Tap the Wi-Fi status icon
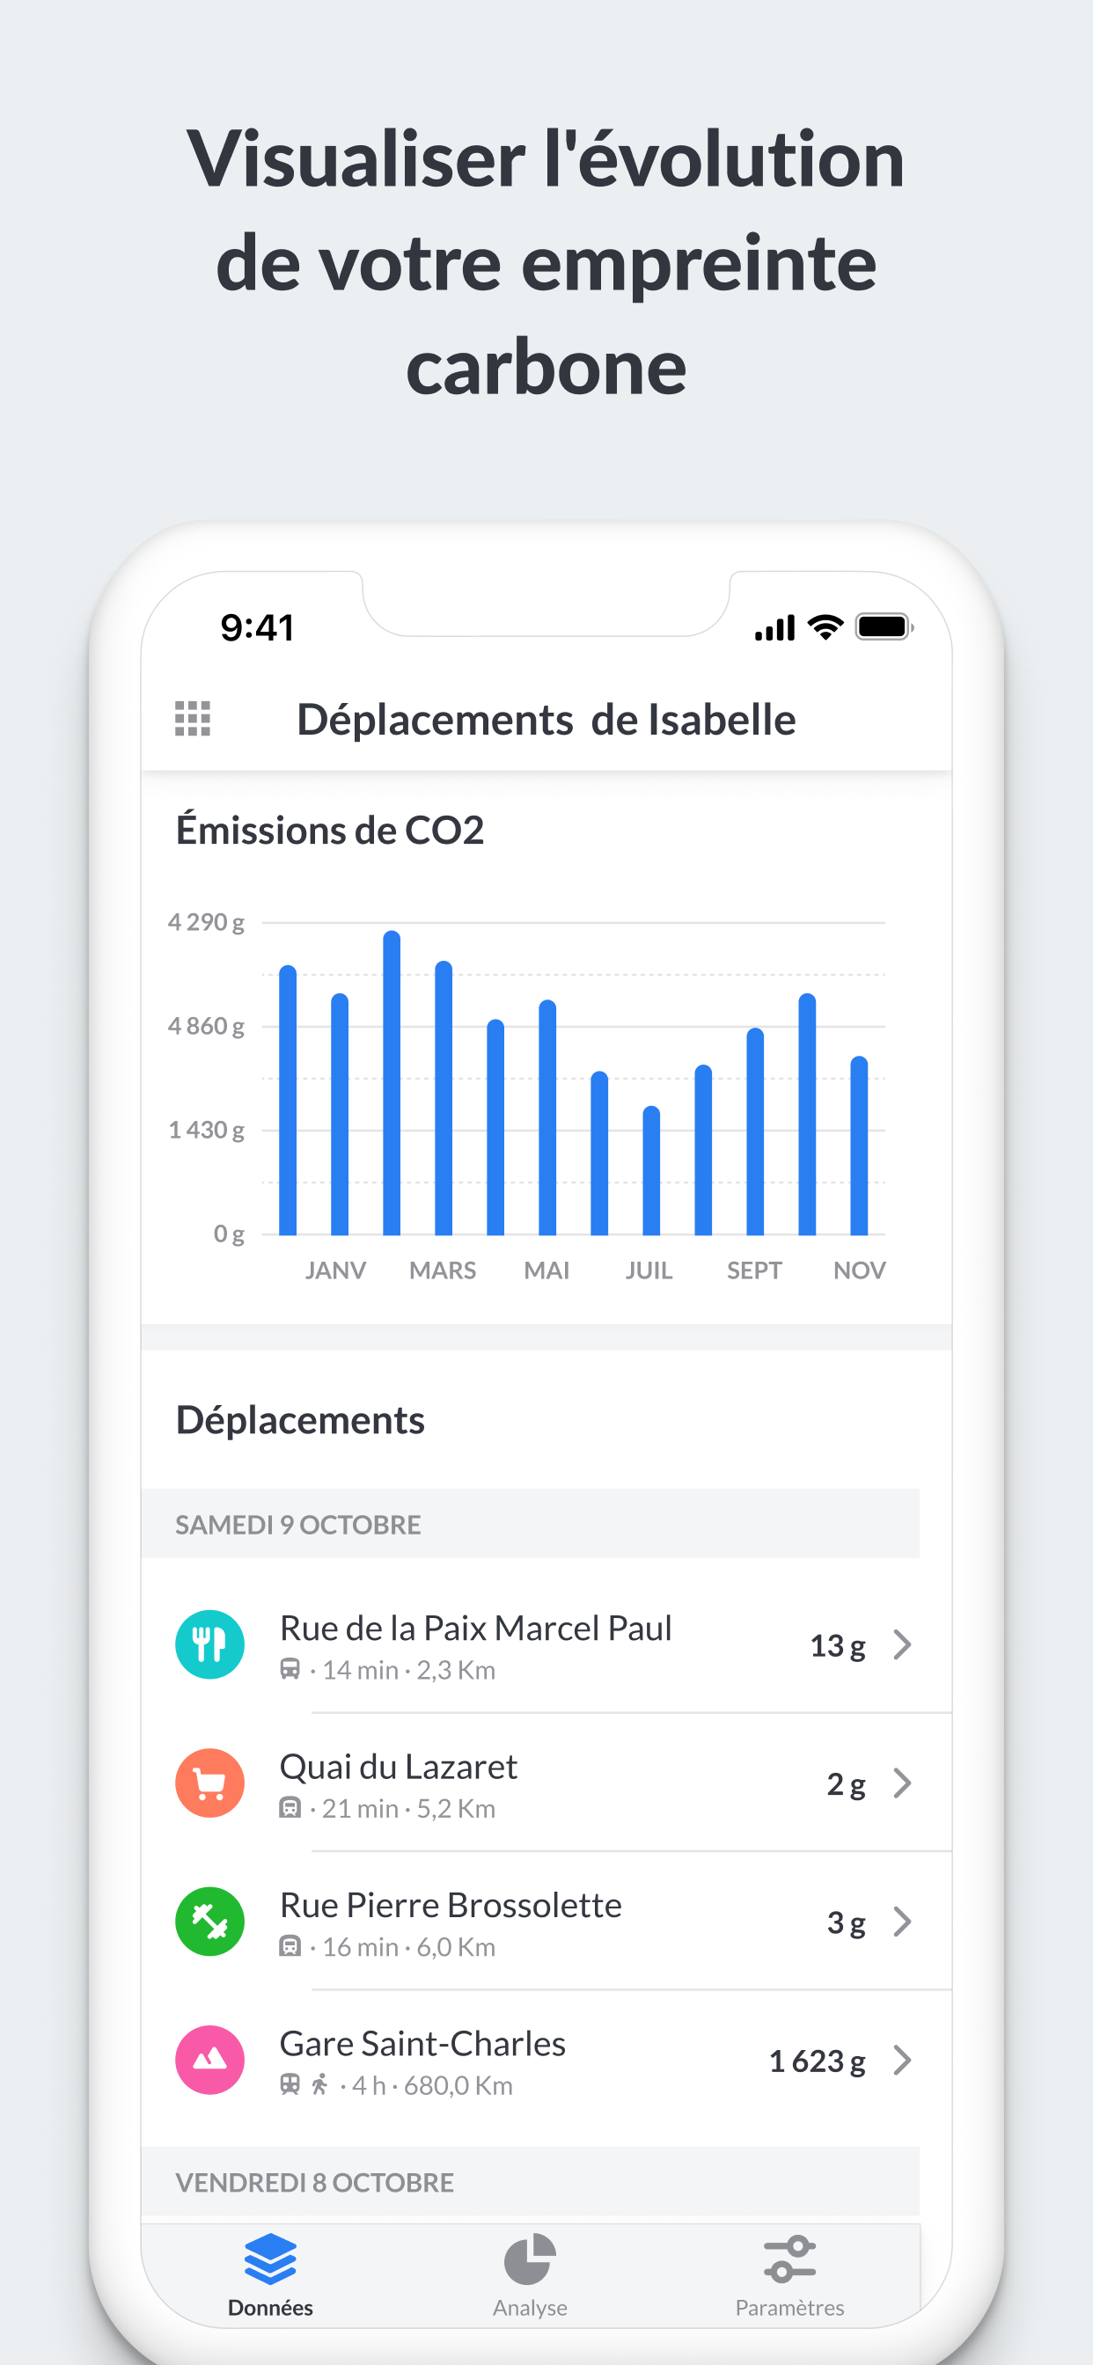This screenshot has width=1093, height=2365. pyautogui.click(x=825, y=627)
